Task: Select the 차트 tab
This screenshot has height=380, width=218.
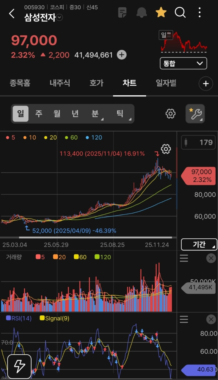Action: 129,83
